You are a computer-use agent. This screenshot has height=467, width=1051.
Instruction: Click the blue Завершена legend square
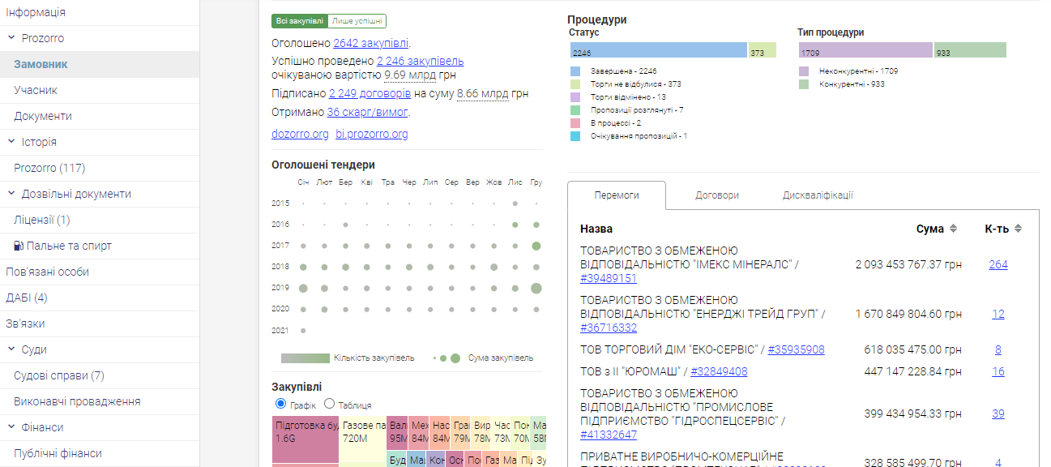(x=575, y=71)
